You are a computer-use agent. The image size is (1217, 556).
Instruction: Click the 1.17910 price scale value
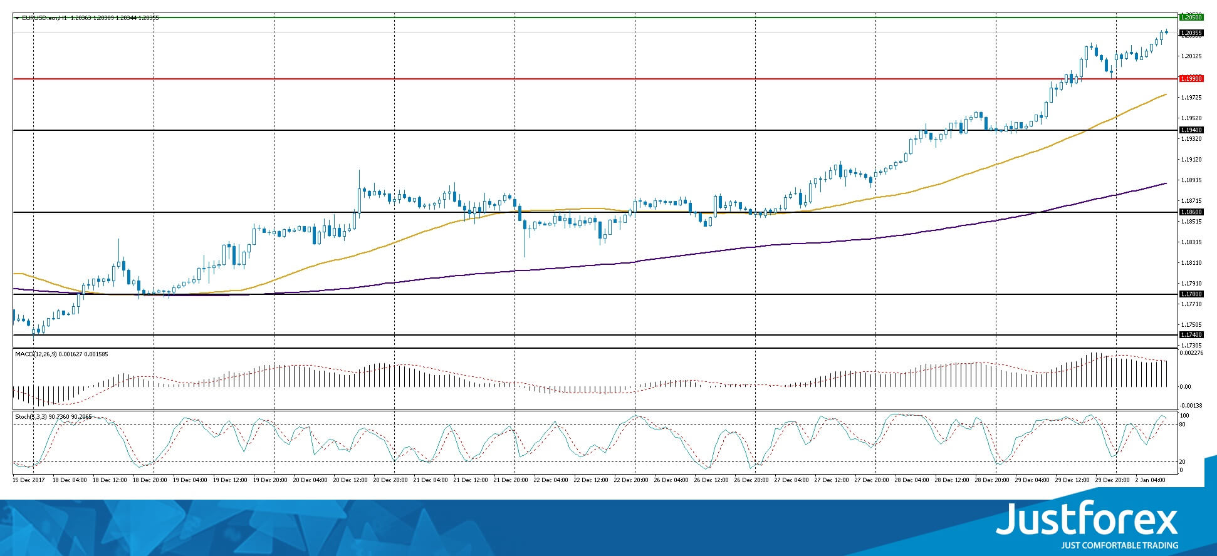pos(1191,284)
